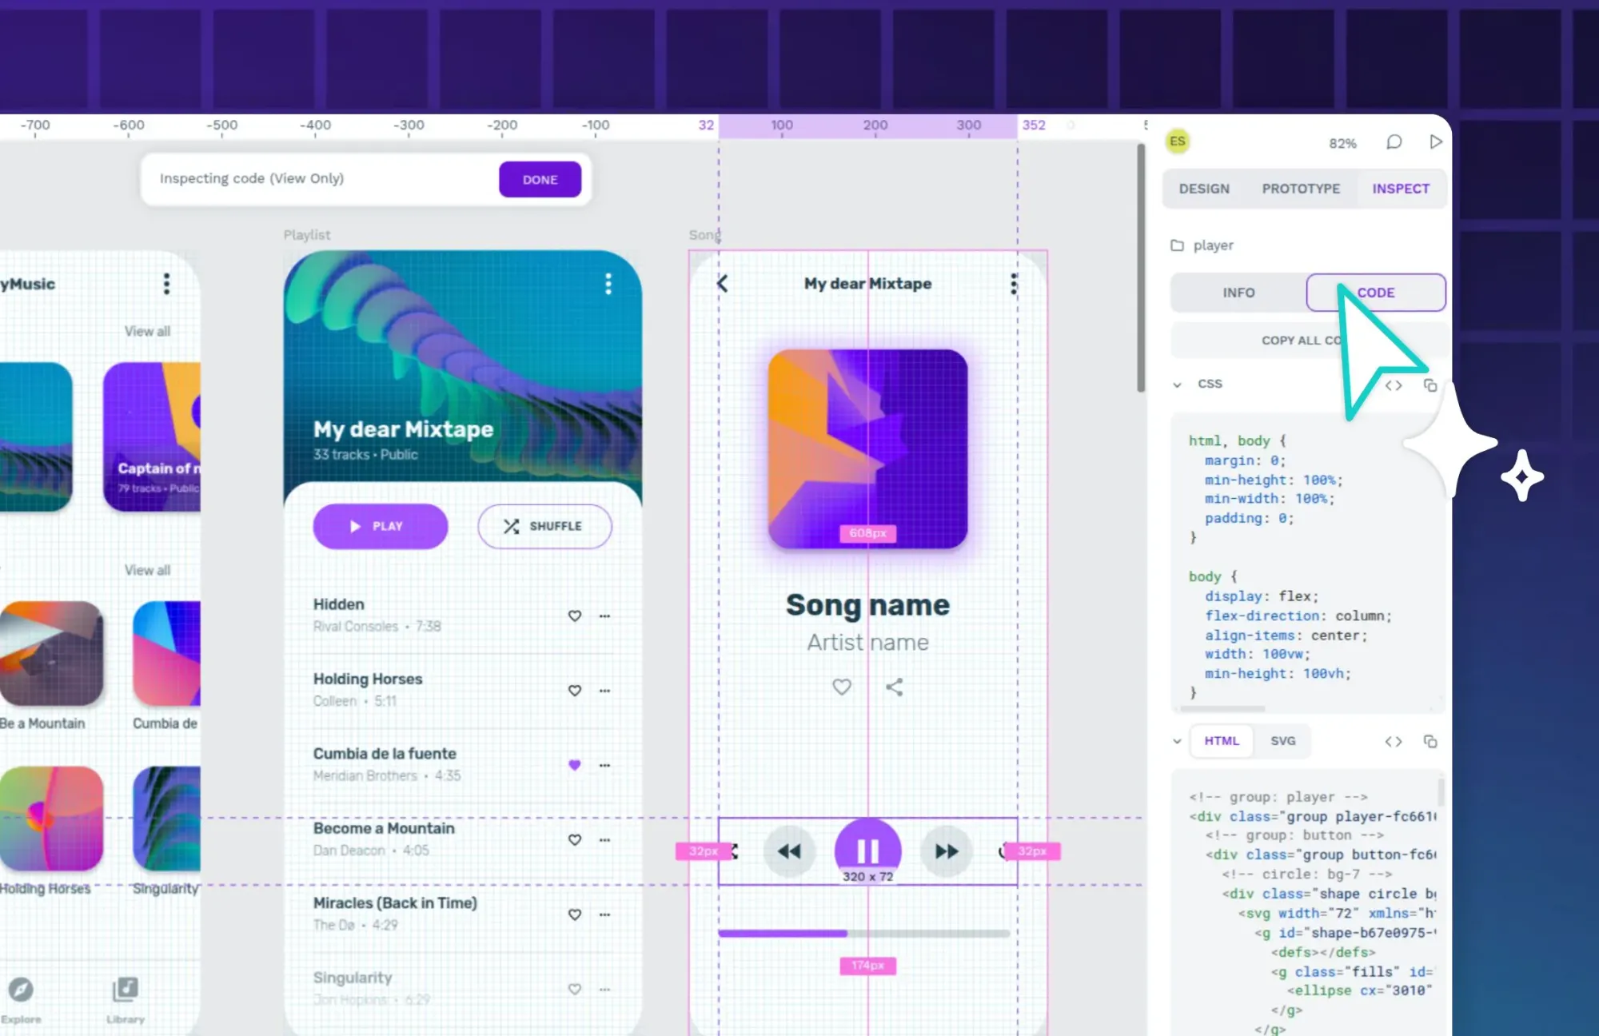This screenshot has width=1599, height=1036.
Task: Collapse the HTML section chevron
Action: 1177,741
